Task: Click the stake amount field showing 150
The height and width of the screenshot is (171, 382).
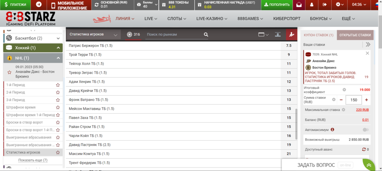Action: point(354,100)
